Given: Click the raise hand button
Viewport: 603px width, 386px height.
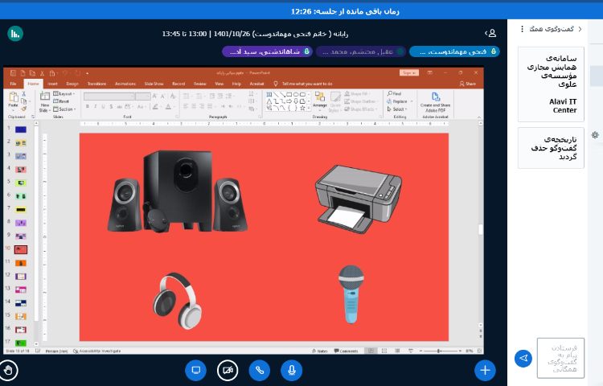Looking at the screenshot, I should tap(9, 370).
